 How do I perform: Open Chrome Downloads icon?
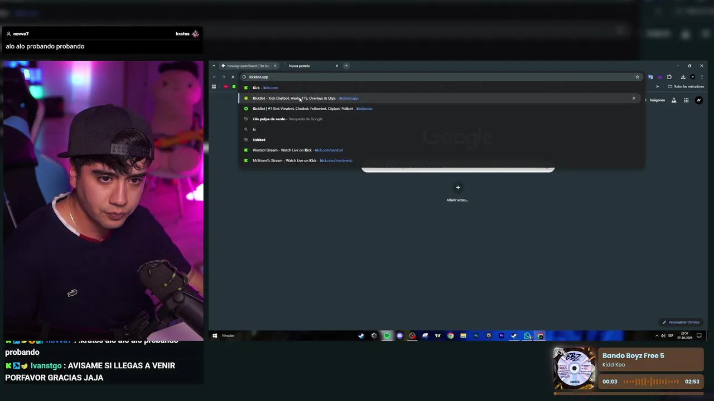click(683, 77)
